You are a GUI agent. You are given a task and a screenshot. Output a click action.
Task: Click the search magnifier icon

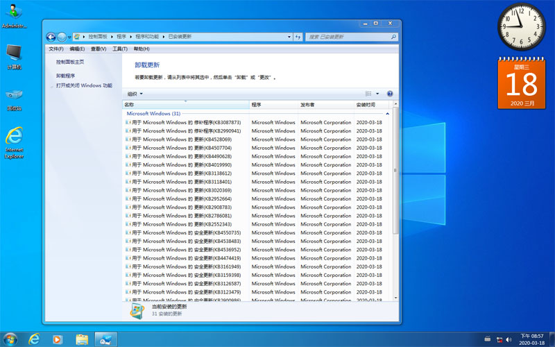point(393,37)
